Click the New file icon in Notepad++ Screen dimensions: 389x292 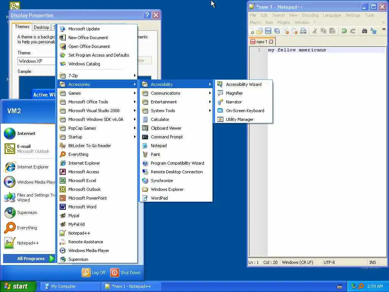click(251, 31)
